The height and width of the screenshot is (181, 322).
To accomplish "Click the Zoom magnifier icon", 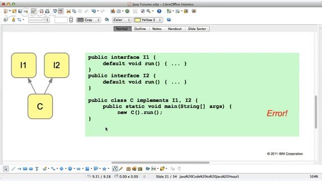I will (x=148, y=11).
